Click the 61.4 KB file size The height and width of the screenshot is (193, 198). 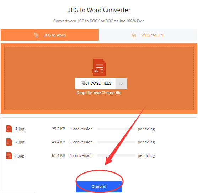(x=58, y=155)
